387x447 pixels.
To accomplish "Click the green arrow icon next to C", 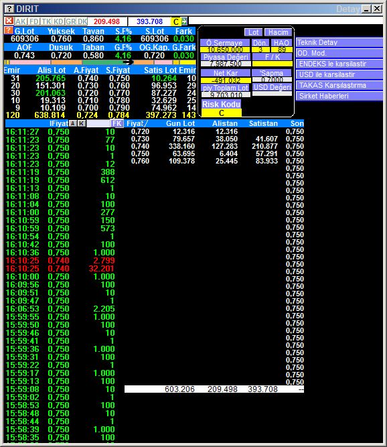I will pyautogui.click(x=184, y=21).
